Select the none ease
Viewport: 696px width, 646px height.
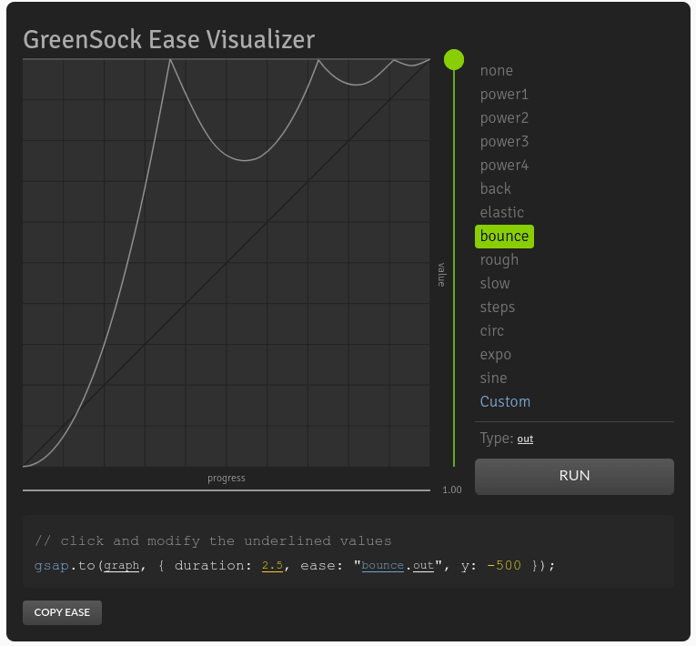point(496,71)
